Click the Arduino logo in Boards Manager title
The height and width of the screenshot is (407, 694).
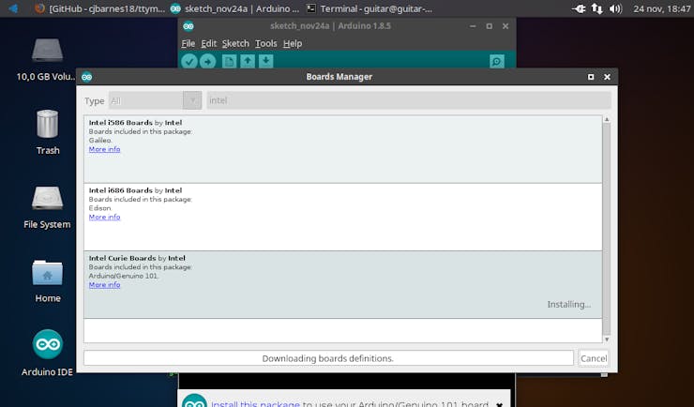point(86,77)
